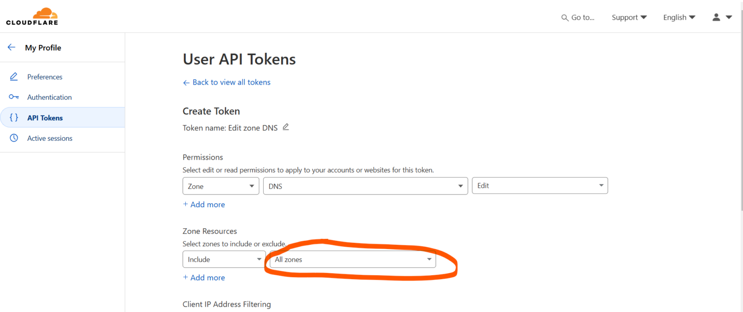
Task: Switch the Edit access level dropdown
Action: 540,185
